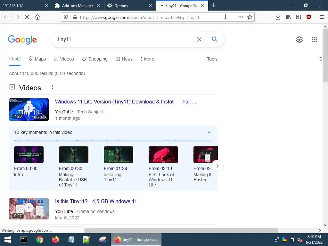Open taskbar clock showing 8:50 PM

314,240
